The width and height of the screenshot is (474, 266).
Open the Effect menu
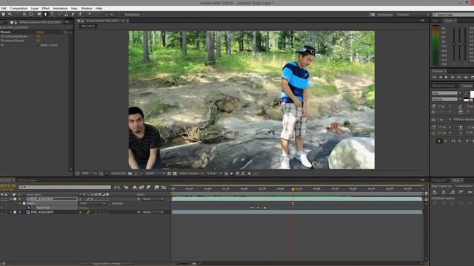point(46,8)
